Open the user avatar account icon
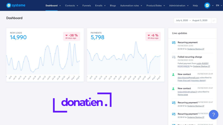This screenshot has height=125, width=223. pos(207,6)
